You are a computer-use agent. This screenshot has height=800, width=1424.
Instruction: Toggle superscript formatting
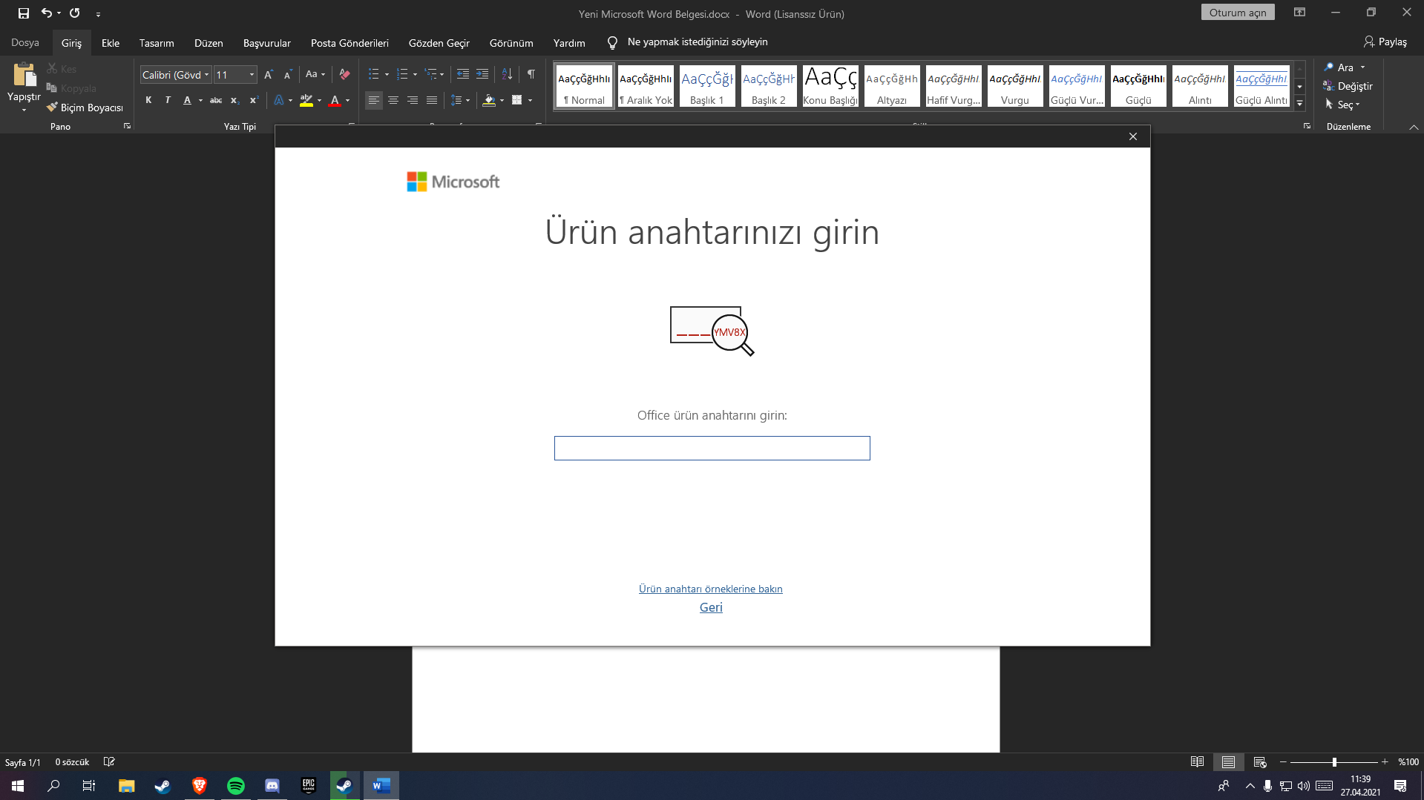(254, 100)
